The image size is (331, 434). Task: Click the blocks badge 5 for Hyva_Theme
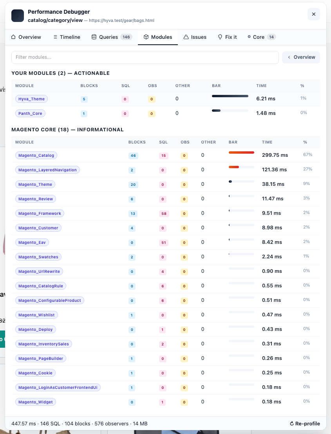(x=84, y=99)
